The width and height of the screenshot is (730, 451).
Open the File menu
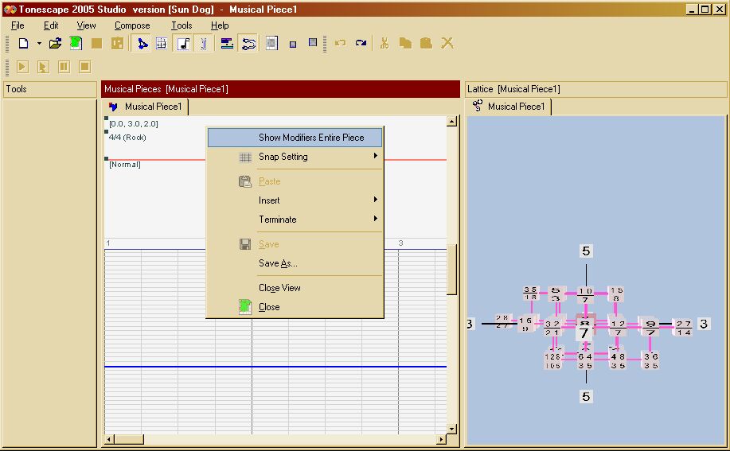(x=18, y=25)
